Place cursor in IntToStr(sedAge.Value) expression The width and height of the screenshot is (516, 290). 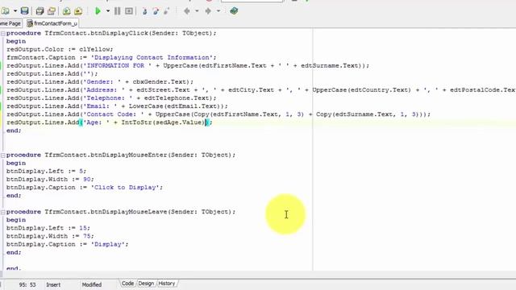click(x=163, y=122)
